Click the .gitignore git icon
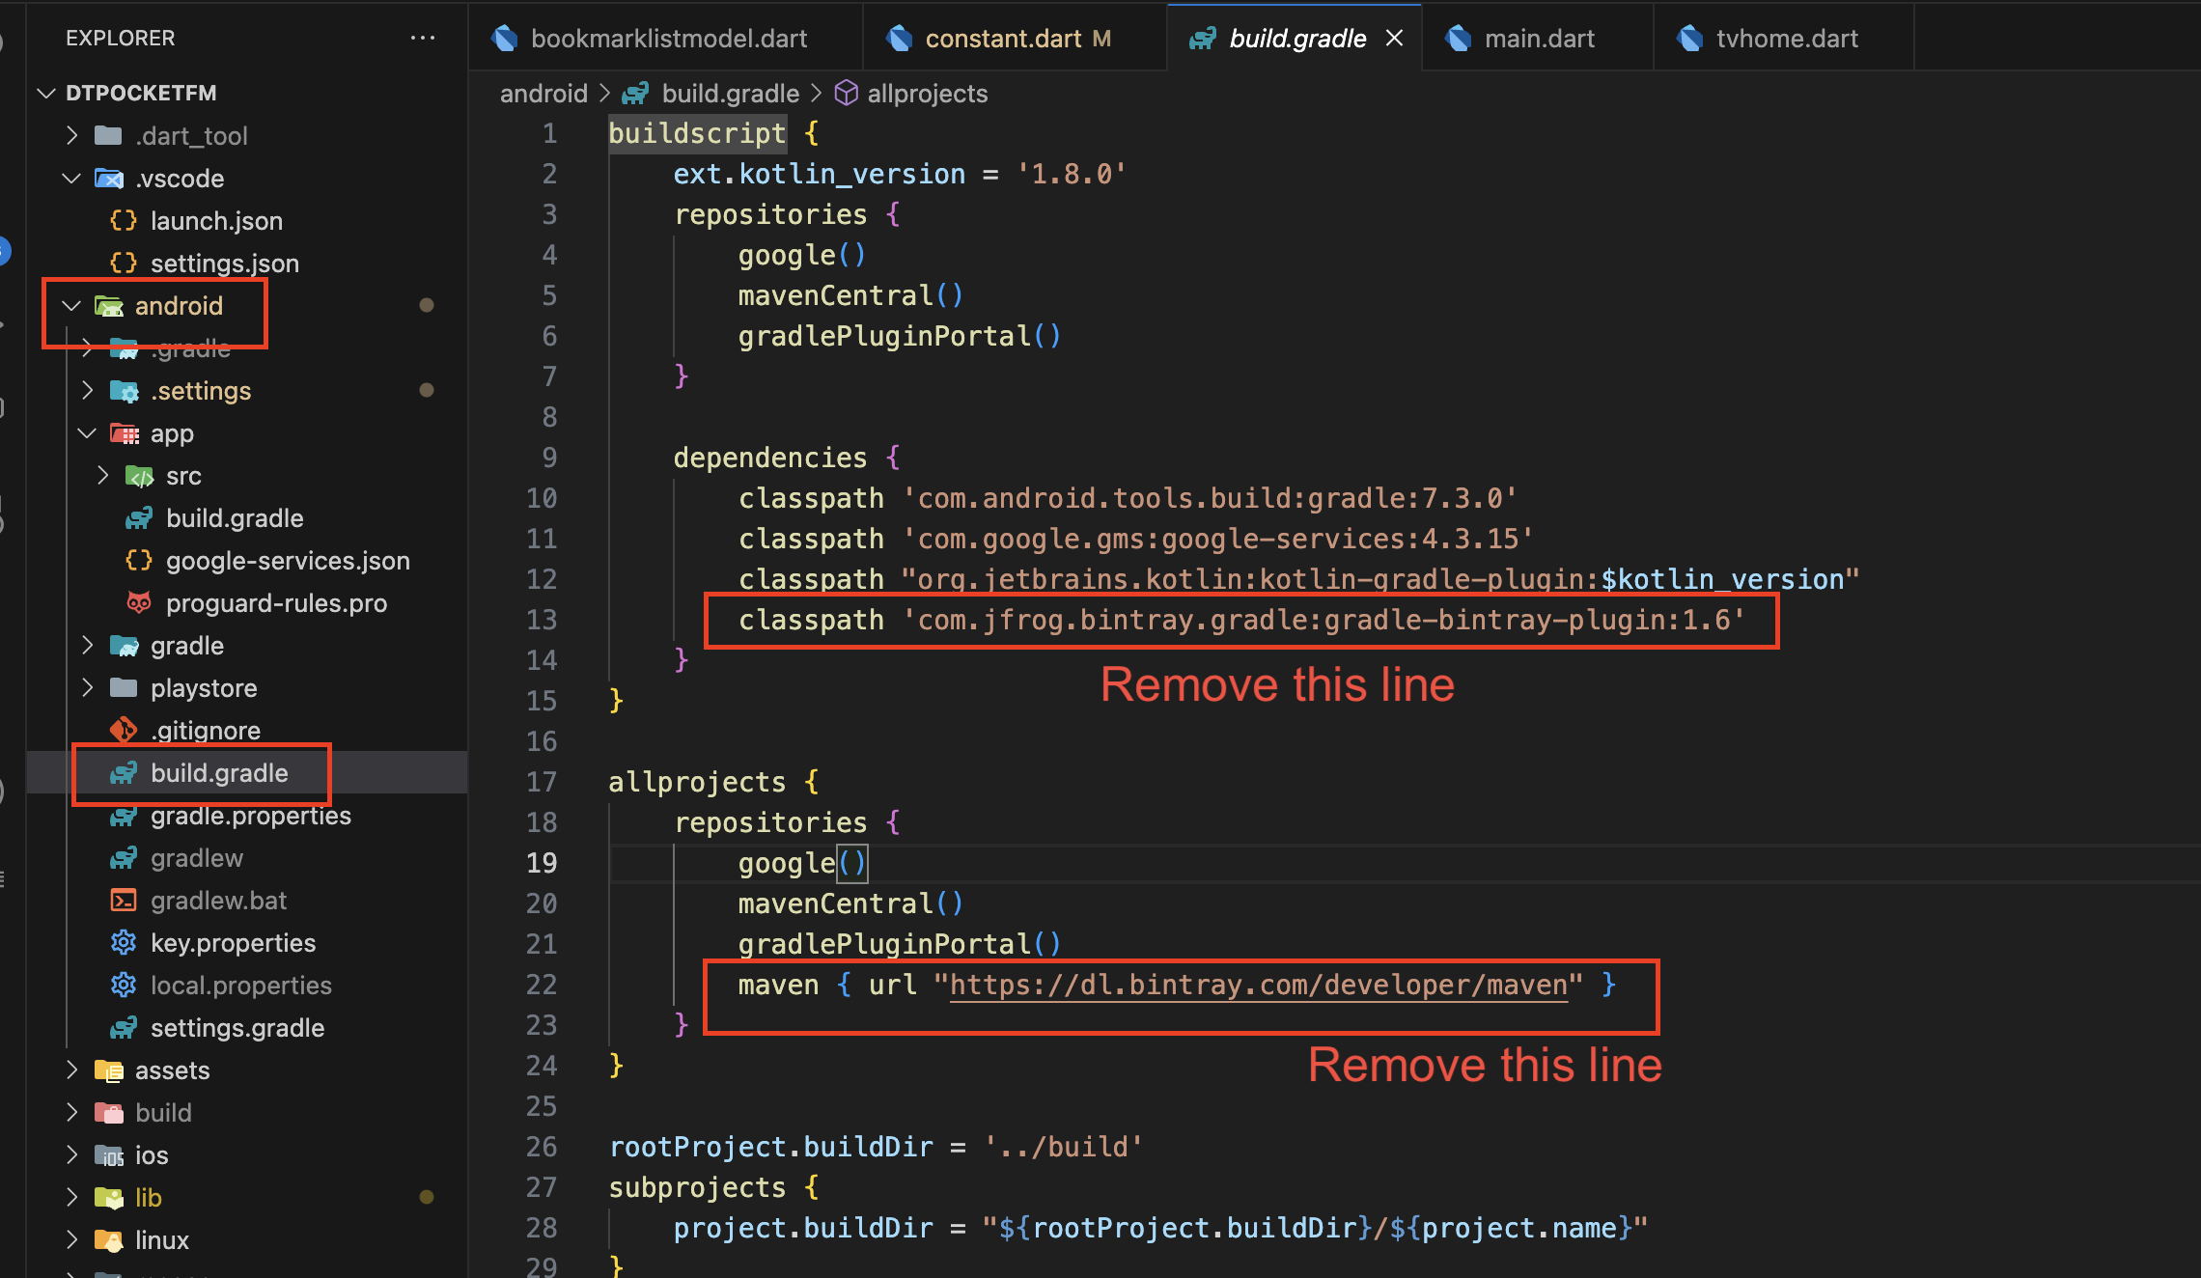2201x1278 pixels. coord(124,731)
